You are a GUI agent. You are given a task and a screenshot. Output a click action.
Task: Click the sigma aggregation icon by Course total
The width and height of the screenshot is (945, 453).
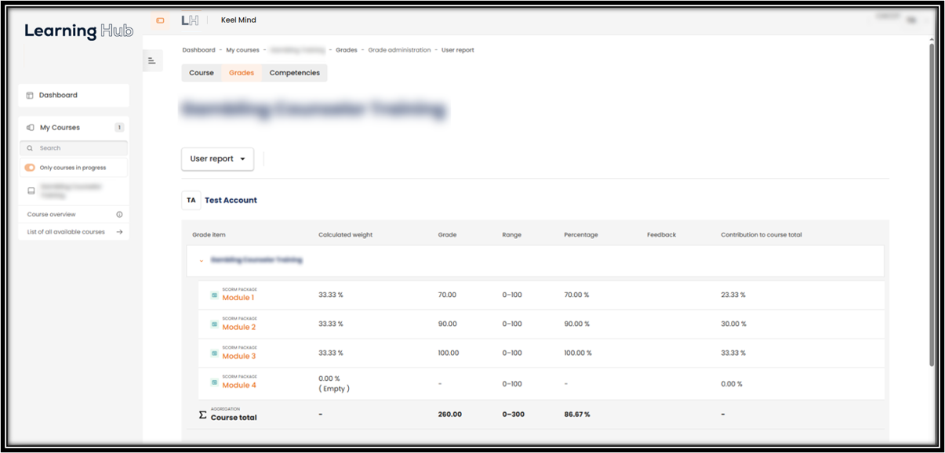coord(202,415)
